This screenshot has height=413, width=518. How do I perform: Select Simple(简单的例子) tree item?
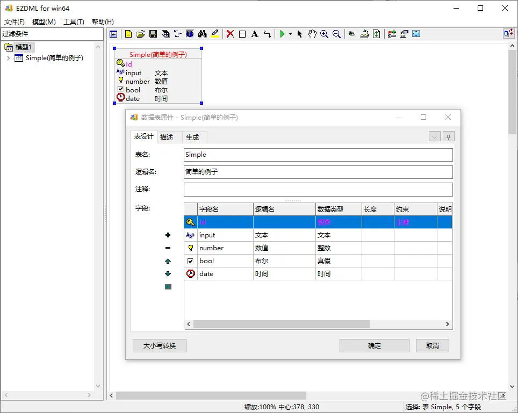pyautogui.click(x=54, y=58)
